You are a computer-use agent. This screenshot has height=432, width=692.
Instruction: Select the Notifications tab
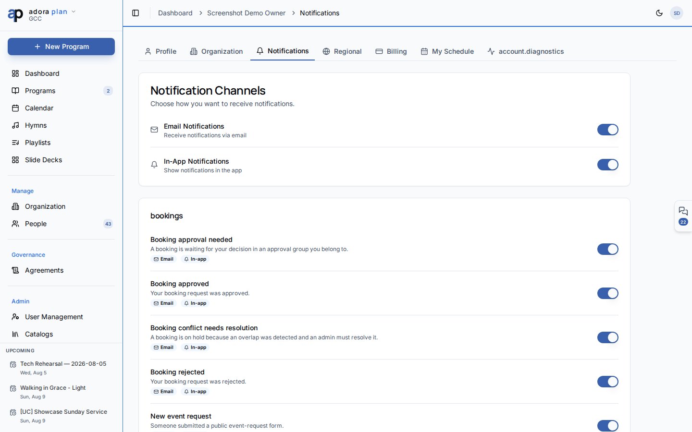[x=283, y=51]
